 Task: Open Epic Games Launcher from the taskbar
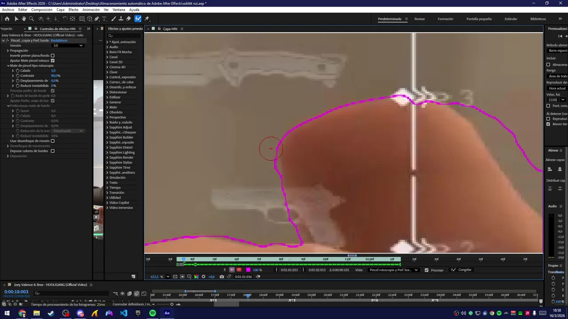(138, 313)
